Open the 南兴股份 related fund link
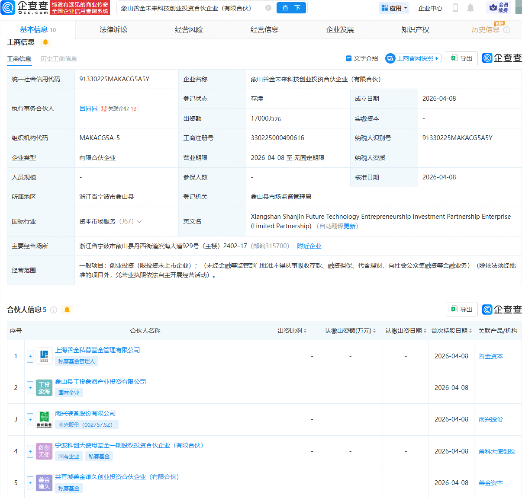 pos(490,419)
